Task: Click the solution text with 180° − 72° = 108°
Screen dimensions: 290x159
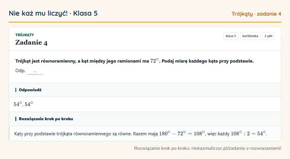Action: 141,134
